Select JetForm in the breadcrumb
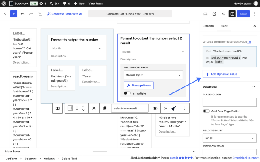This screenshot has width=260, height=162. 11,159
